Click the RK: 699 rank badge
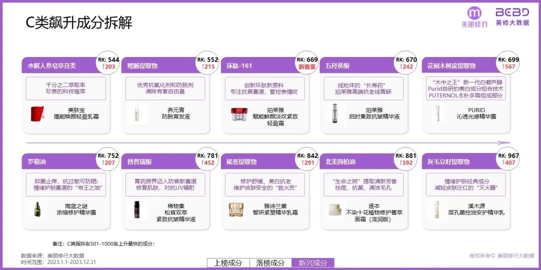 pyautogui.click(x=508, y=63)
